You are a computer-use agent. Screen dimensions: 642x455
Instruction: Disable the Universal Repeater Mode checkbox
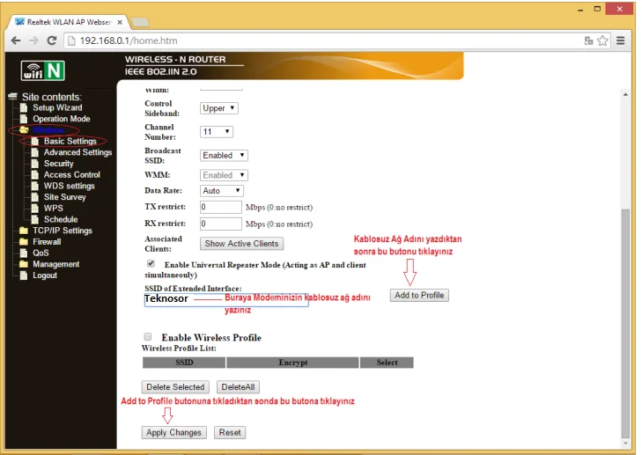151,263
